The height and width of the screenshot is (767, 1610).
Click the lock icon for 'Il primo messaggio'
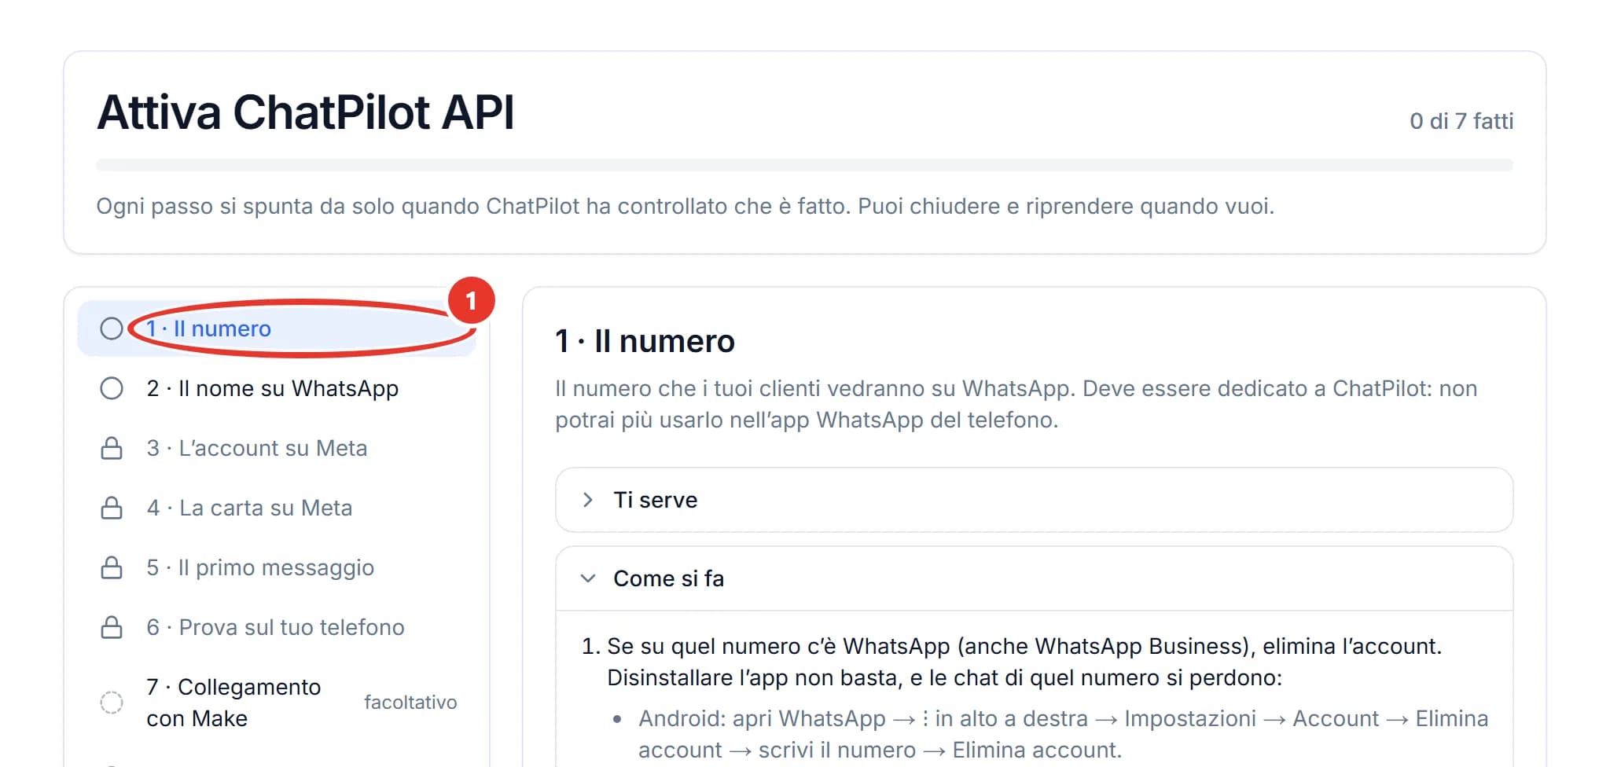tap(112, 567)
